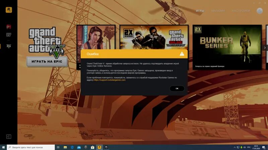Launch Microsoft Edge from the taskbar
Image resolution: width=268 pixels, height=150 pixels.
tap(72, 147)
